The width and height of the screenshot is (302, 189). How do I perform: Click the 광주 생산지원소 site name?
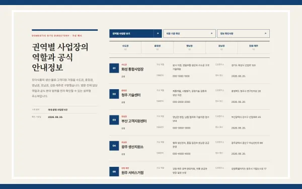click(132, 147)
